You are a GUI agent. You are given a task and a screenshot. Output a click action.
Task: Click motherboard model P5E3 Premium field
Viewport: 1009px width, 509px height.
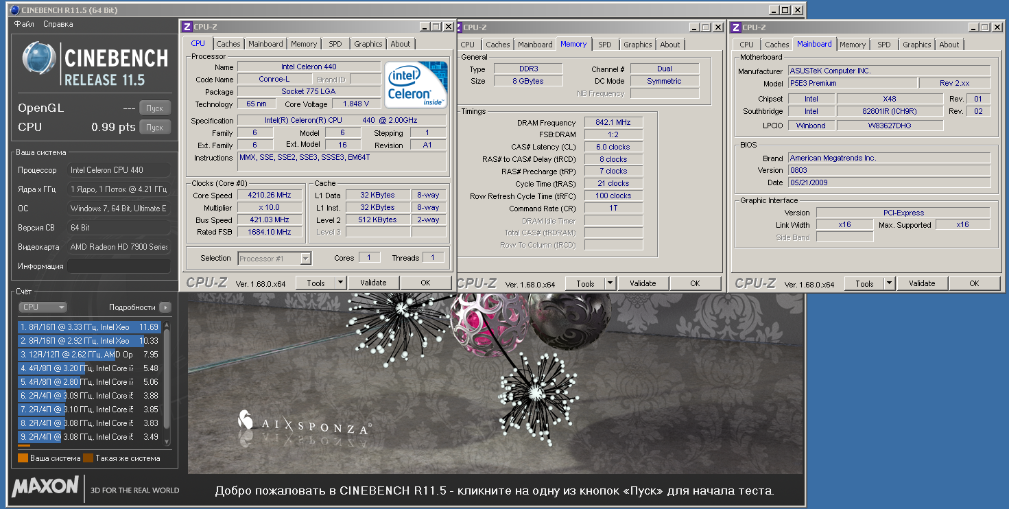click(x=853, y=83)
